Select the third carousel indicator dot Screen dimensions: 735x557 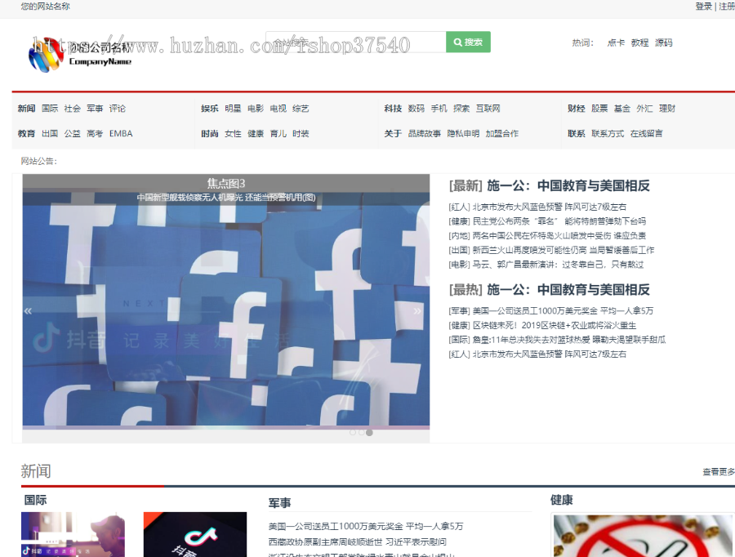369,432
